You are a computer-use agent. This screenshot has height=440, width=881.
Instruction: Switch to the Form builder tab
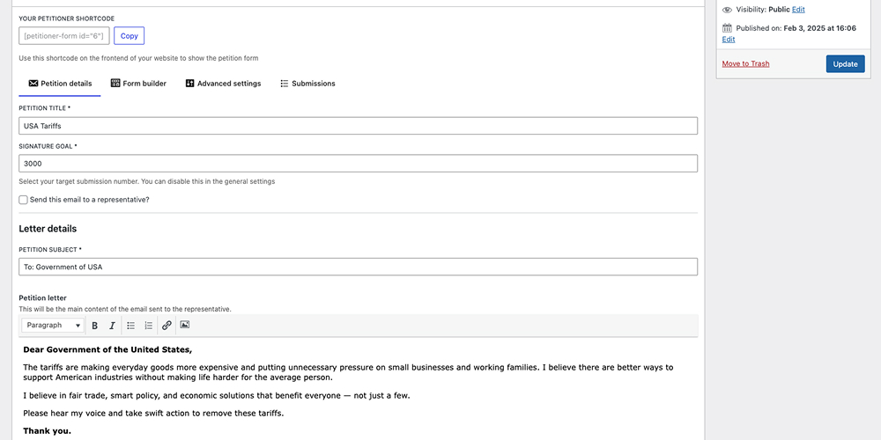coord(138,84)
